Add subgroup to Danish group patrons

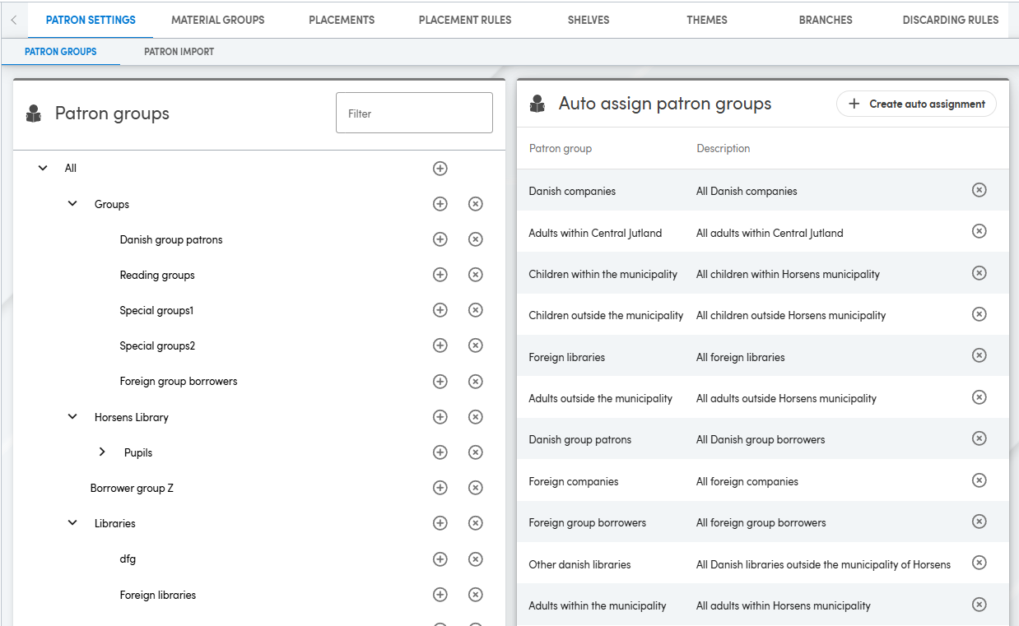[x=440, y=239]
